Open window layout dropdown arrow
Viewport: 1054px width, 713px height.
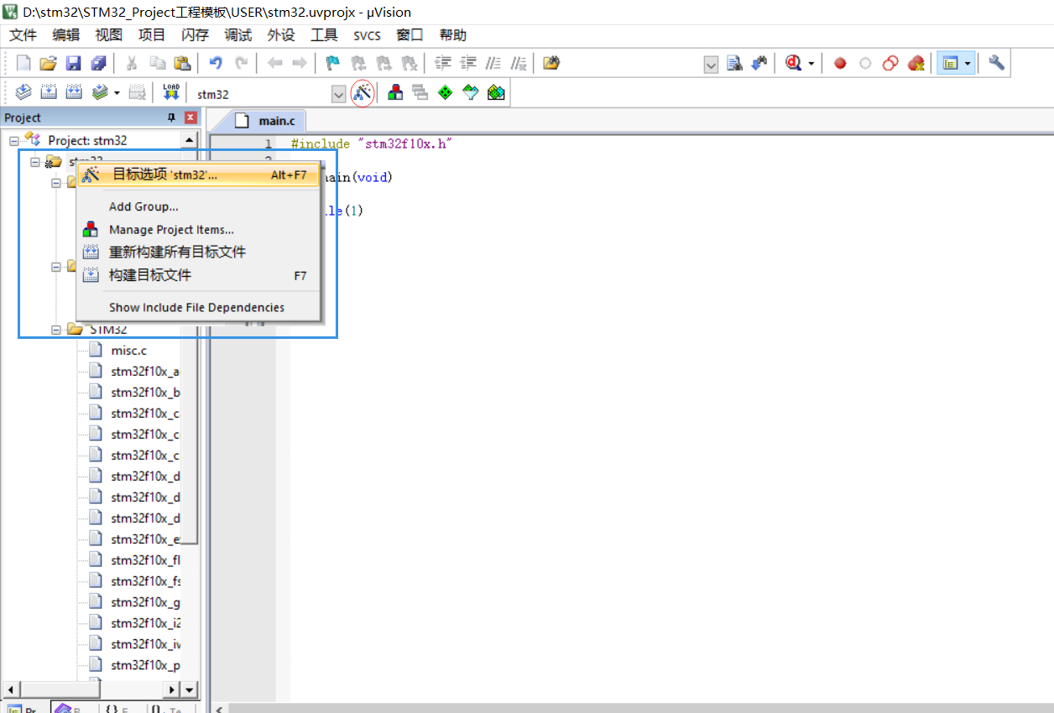click(968, 63)
